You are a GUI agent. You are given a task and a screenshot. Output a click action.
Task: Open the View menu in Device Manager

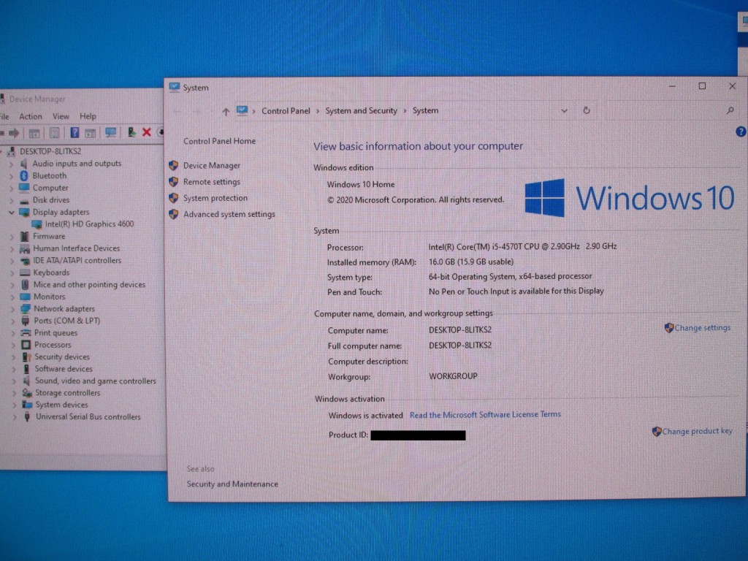coord(61,116)
